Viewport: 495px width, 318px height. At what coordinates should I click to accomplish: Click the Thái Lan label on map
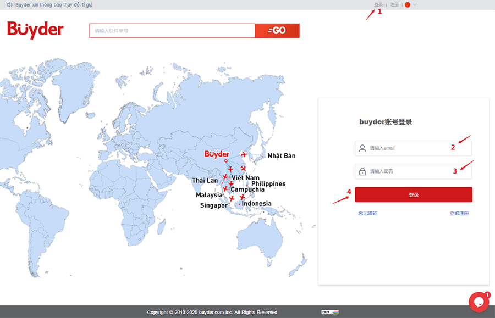pos(205,181)
